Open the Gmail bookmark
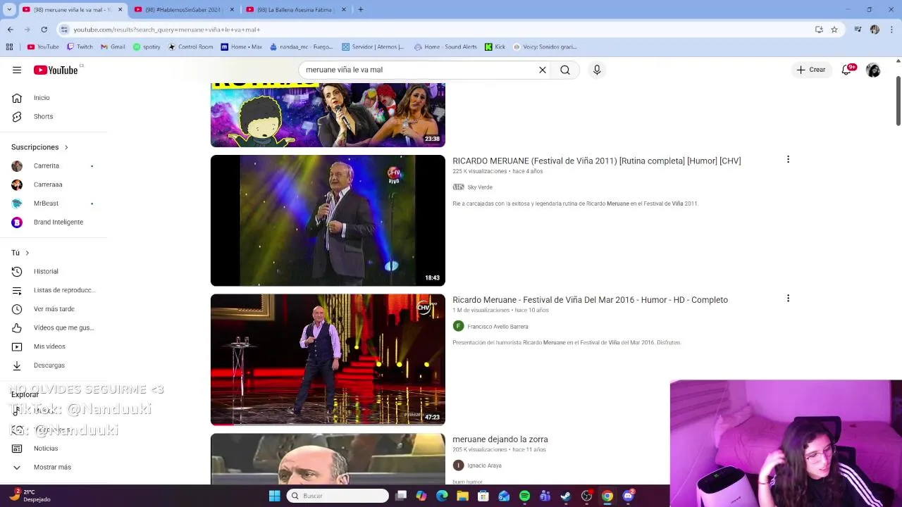 point(113,47)
